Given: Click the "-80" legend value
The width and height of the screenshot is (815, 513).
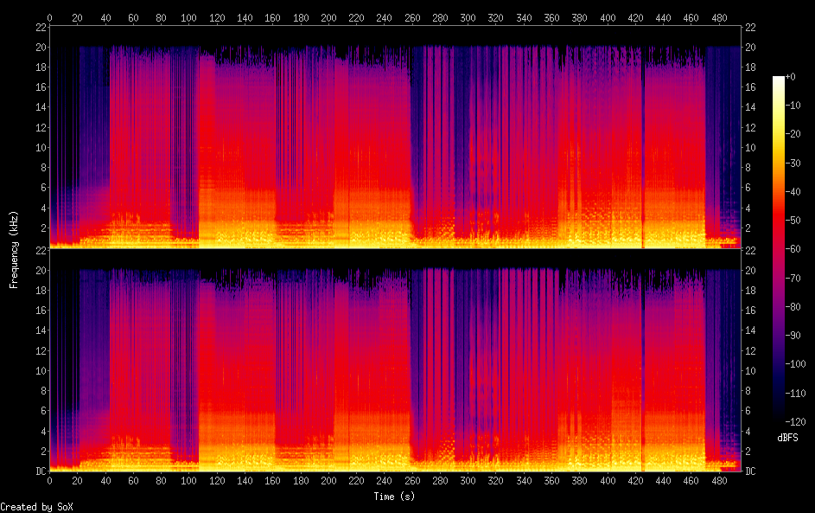Looking at the screenshot, I should (x=793, y=306).
